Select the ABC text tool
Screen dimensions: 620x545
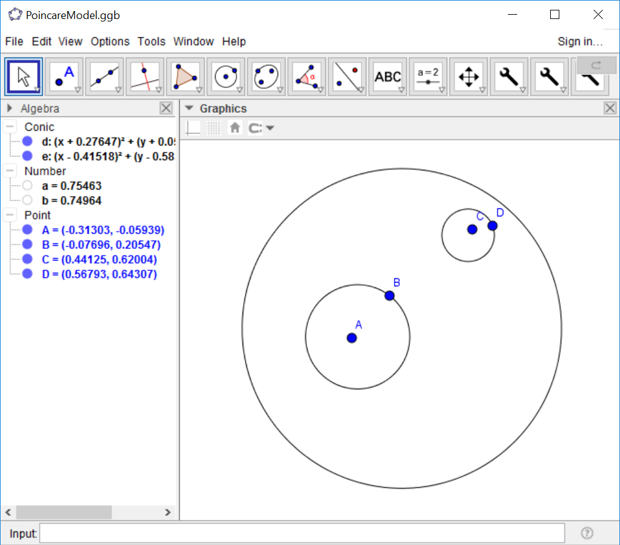pyautogui.click(x=388, y=76)
